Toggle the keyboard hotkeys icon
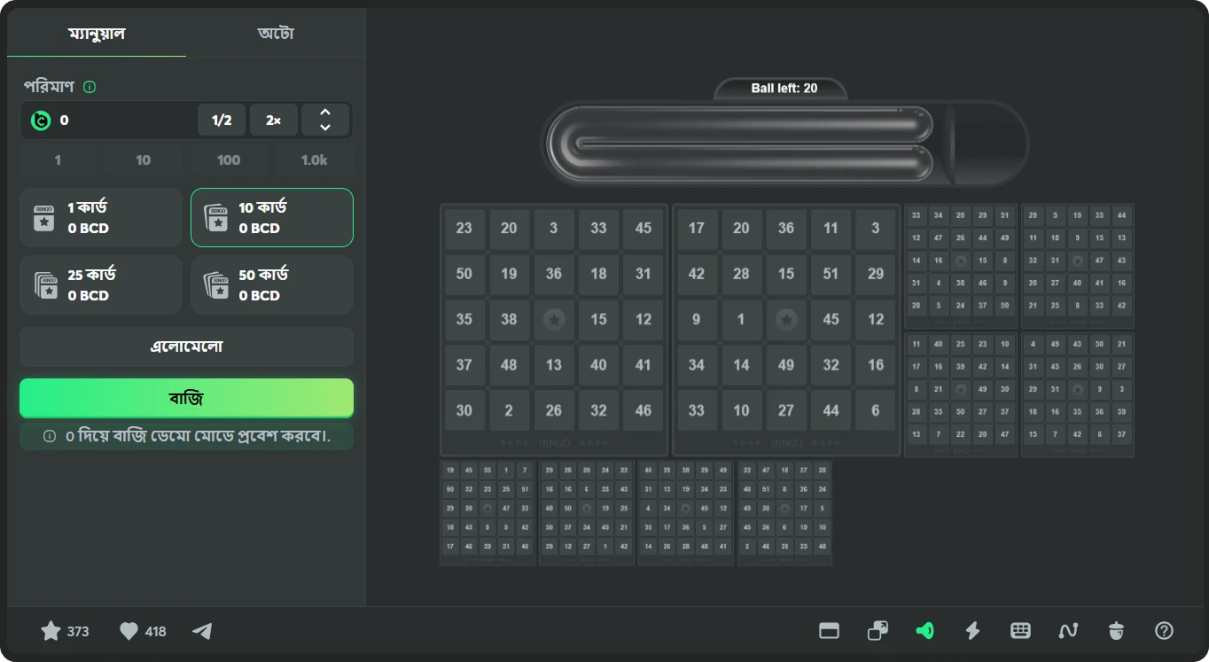The height and width of the screenshot is (662, 1209). point(1020,631)
